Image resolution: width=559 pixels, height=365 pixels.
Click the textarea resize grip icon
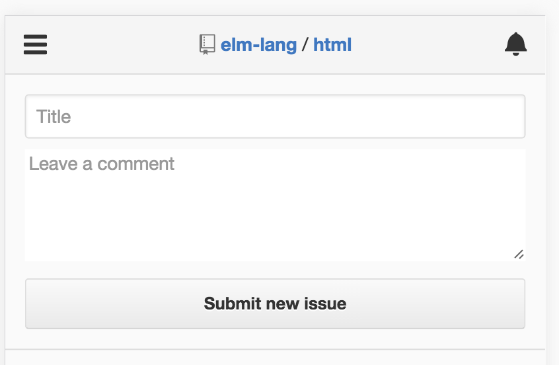coord(519,254)
